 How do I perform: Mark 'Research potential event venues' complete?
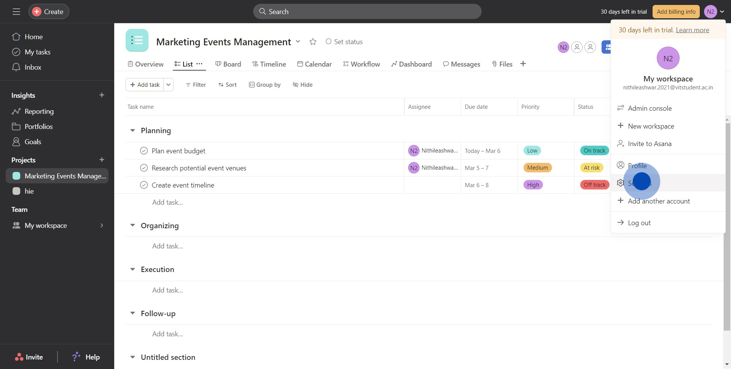pos(144,168)
